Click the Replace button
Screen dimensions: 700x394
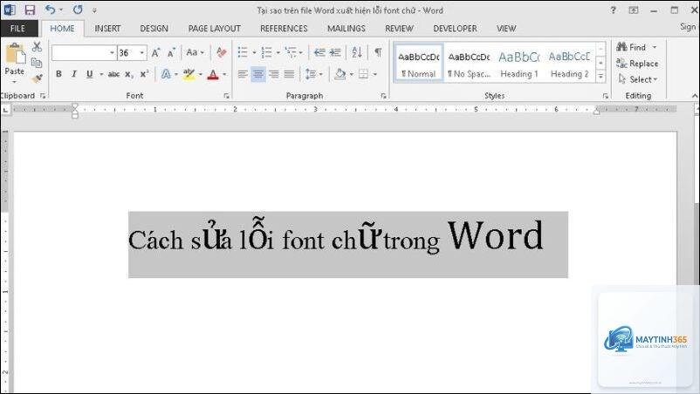[x=637, y=64]
